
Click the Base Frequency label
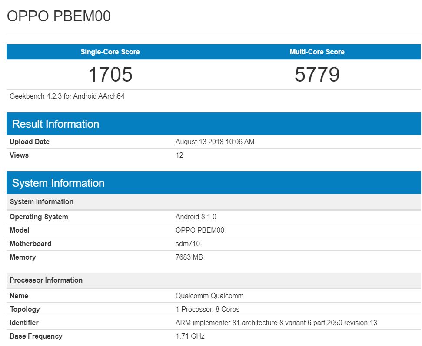[36, 336]
